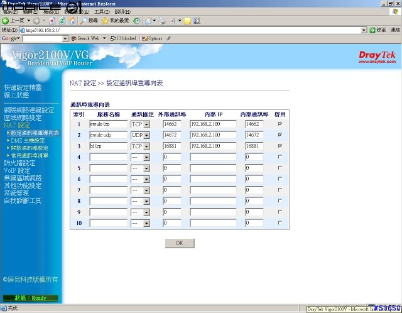Image resolution: width=402 pixels, height=313 pixels.
Task: Open the Internet Access Setup menu
Action: click(x=29, y=111)
